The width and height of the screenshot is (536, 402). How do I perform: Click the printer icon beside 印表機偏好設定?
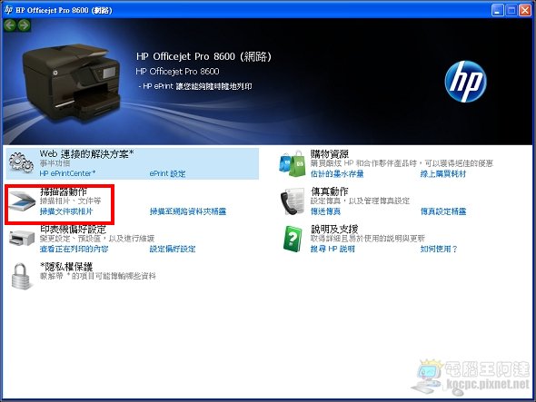pos(22,239)
